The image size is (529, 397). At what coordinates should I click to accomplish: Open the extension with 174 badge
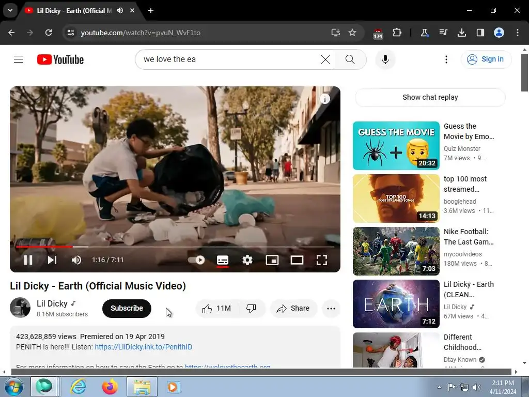pos(378,33)
